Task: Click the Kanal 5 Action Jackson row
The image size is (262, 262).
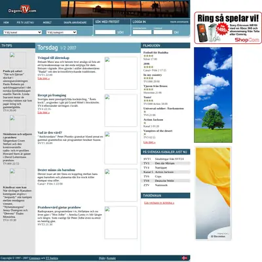Action: 166,172
